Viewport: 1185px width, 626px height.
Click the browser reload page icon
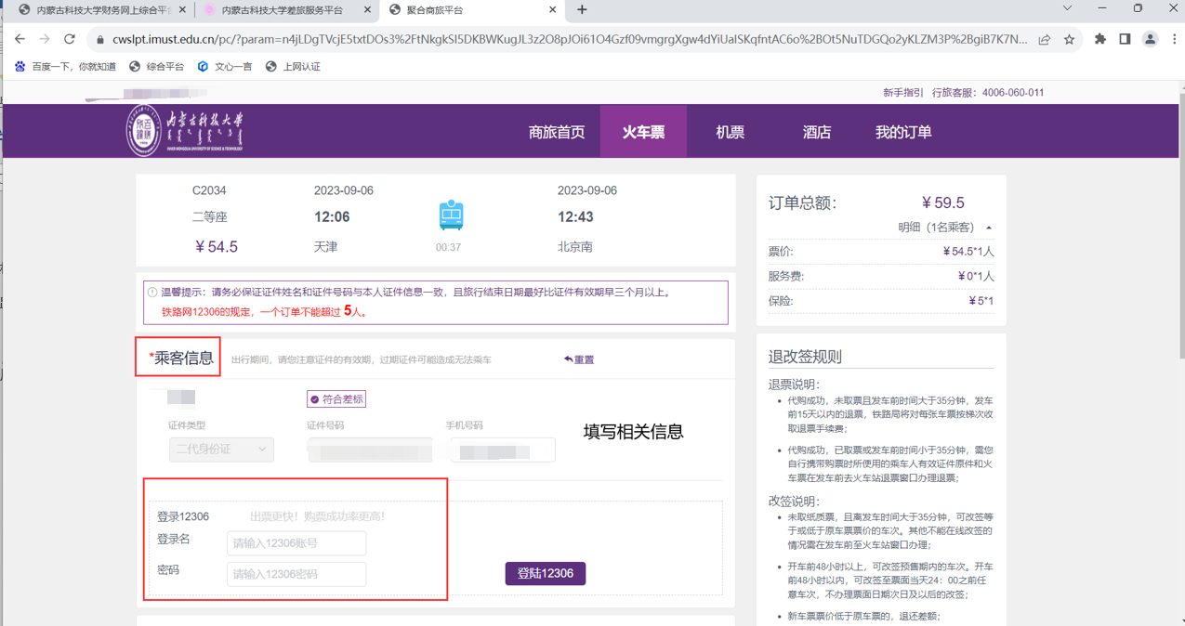69,39
